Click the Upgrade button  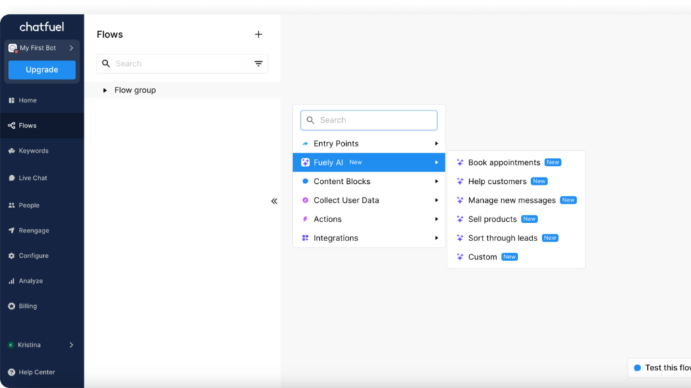coord(42,69)
